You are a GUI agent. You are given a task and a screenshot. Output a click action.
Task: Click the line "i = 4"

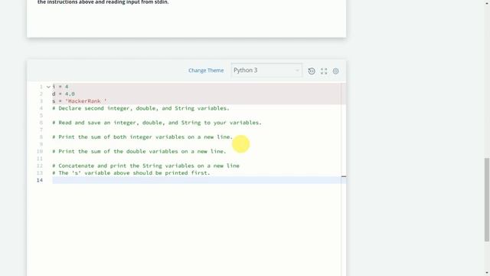pos(60,87)
